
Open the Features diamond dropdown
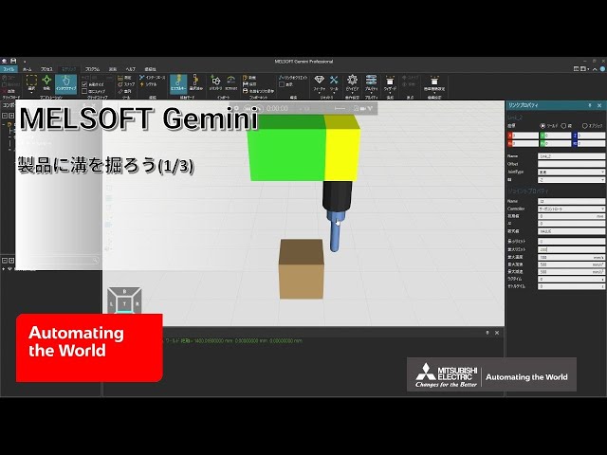point(319,83)
